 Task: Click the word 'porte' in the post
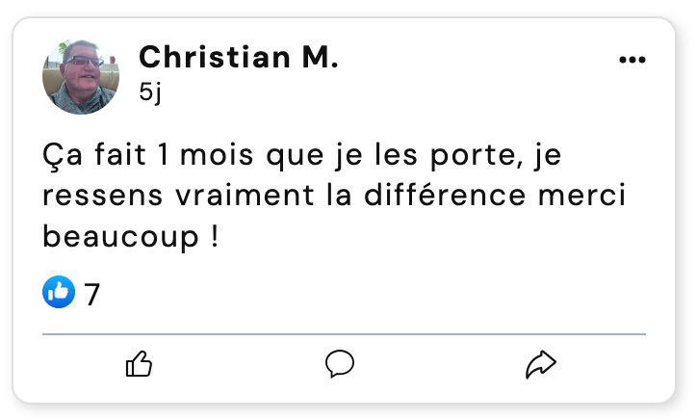pyautogui.click(x=479, y=154)
